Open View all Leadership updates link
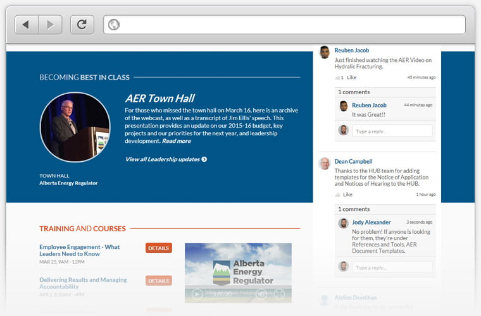This screenshot has width=481, height=316. click(163, 159)
